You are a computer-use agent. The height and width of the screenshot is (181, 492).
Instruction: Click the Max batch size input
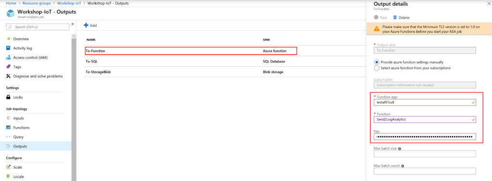tap(425, 154)
